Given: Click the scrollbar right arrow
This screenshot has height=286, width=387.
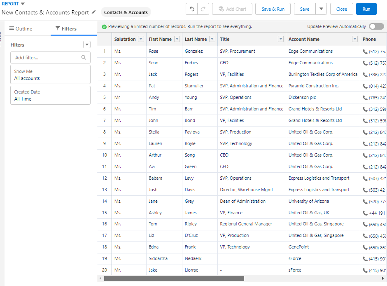Looking at the screenshot, I should coord(383,278).
